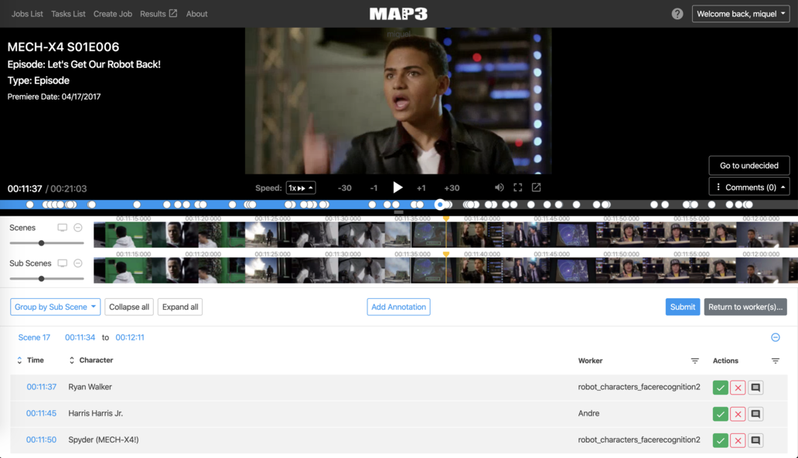This screenshot has height=458, width=798.
Task: Comment on the Ryan Walker annotation
Action: click(755, 388)
